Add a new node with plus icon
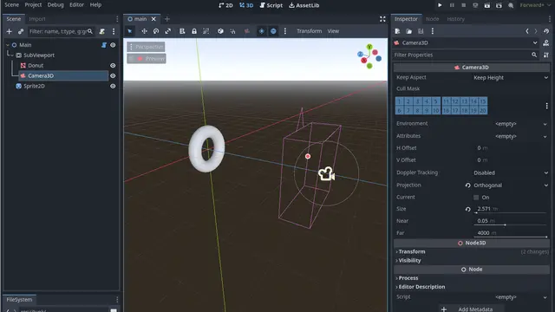 click(10, 31)
